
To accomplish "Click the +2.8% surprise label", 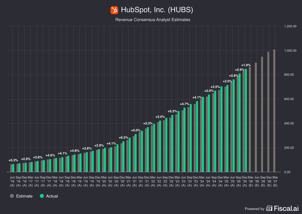I will (234, 76).
